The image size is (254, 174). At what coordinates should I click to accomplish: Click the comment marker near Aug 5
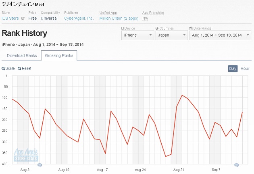(x=40, y=165)
